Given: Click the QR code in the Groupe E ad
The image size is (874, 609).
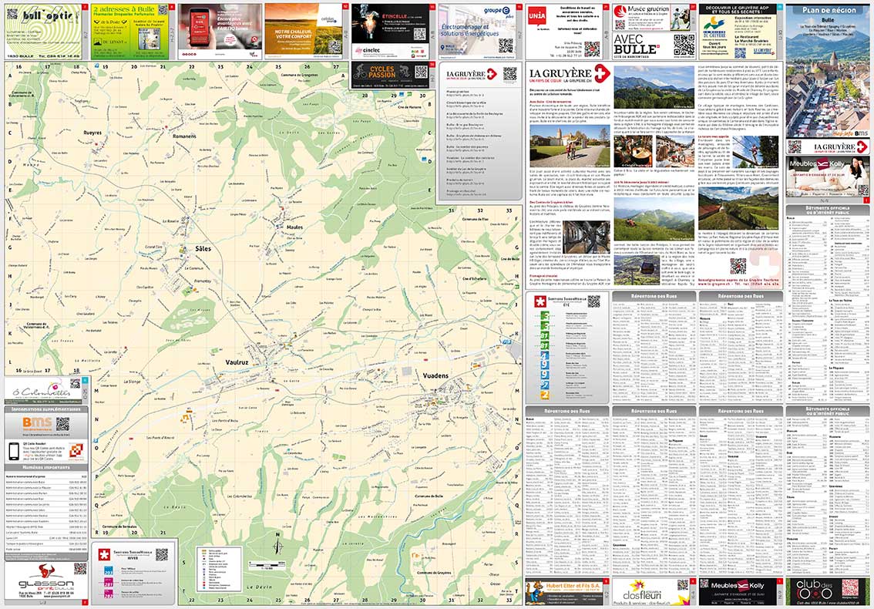Looking at the screenshot, I should (506, 45).
